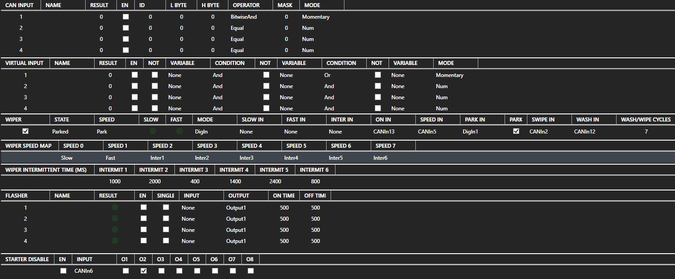
Task: Check the SINGLE box for flasher 3
Action: tap(166, 230)
